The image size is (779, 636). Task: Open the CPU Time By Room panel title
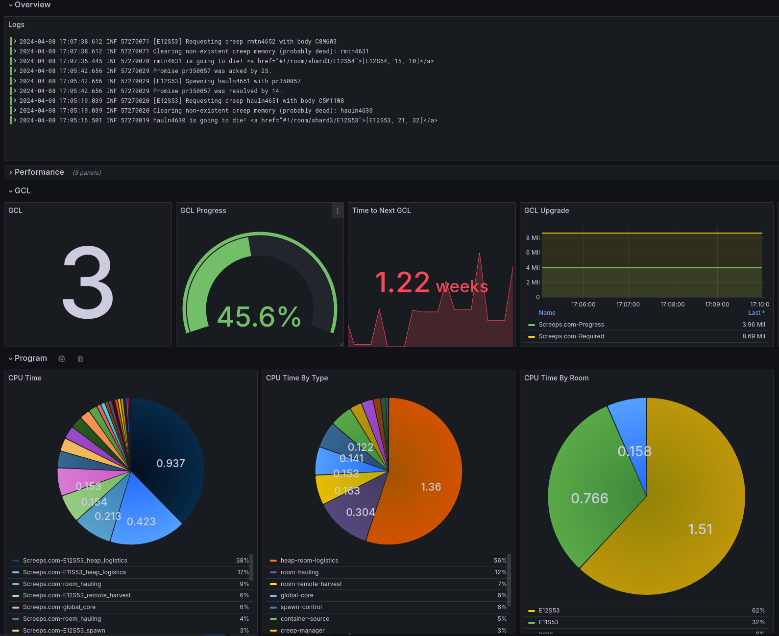pos(556,378)
